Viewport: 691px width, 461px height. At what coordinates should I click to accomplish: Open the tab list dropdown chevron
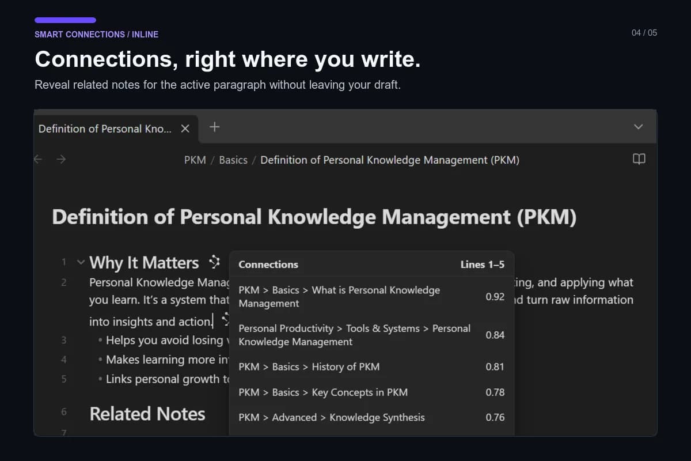click(x=638, y=127)
